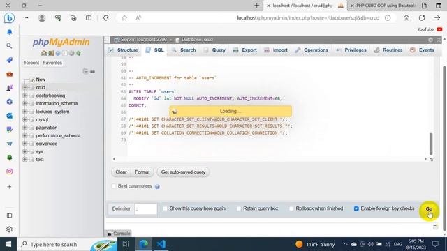Open Instagram icon in Edge sidebar

tap(9, 172)
